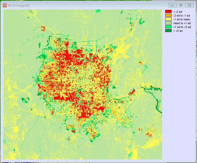The image size is (197, 163).
Task: Click the red '< -2 sd' legend swatch
Action: [x=168, y=11]
